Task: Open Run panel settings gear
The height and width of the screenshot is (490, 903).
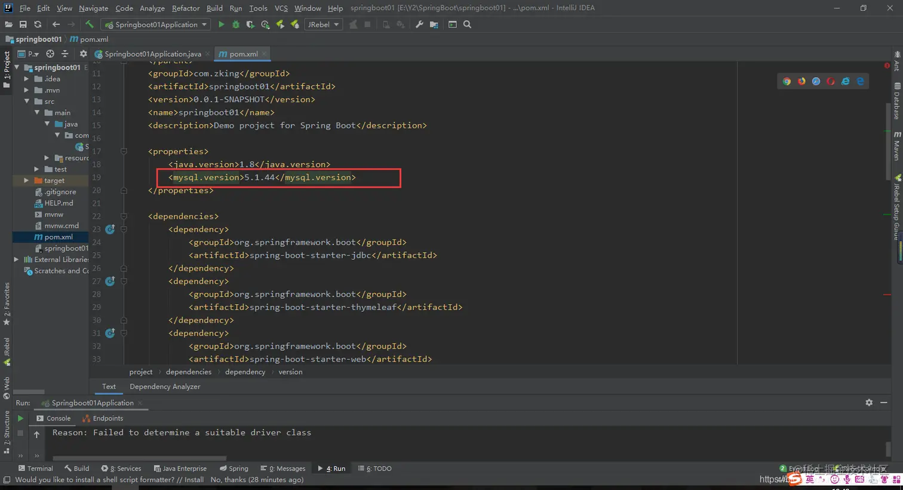Action: [x=869, y=403]
